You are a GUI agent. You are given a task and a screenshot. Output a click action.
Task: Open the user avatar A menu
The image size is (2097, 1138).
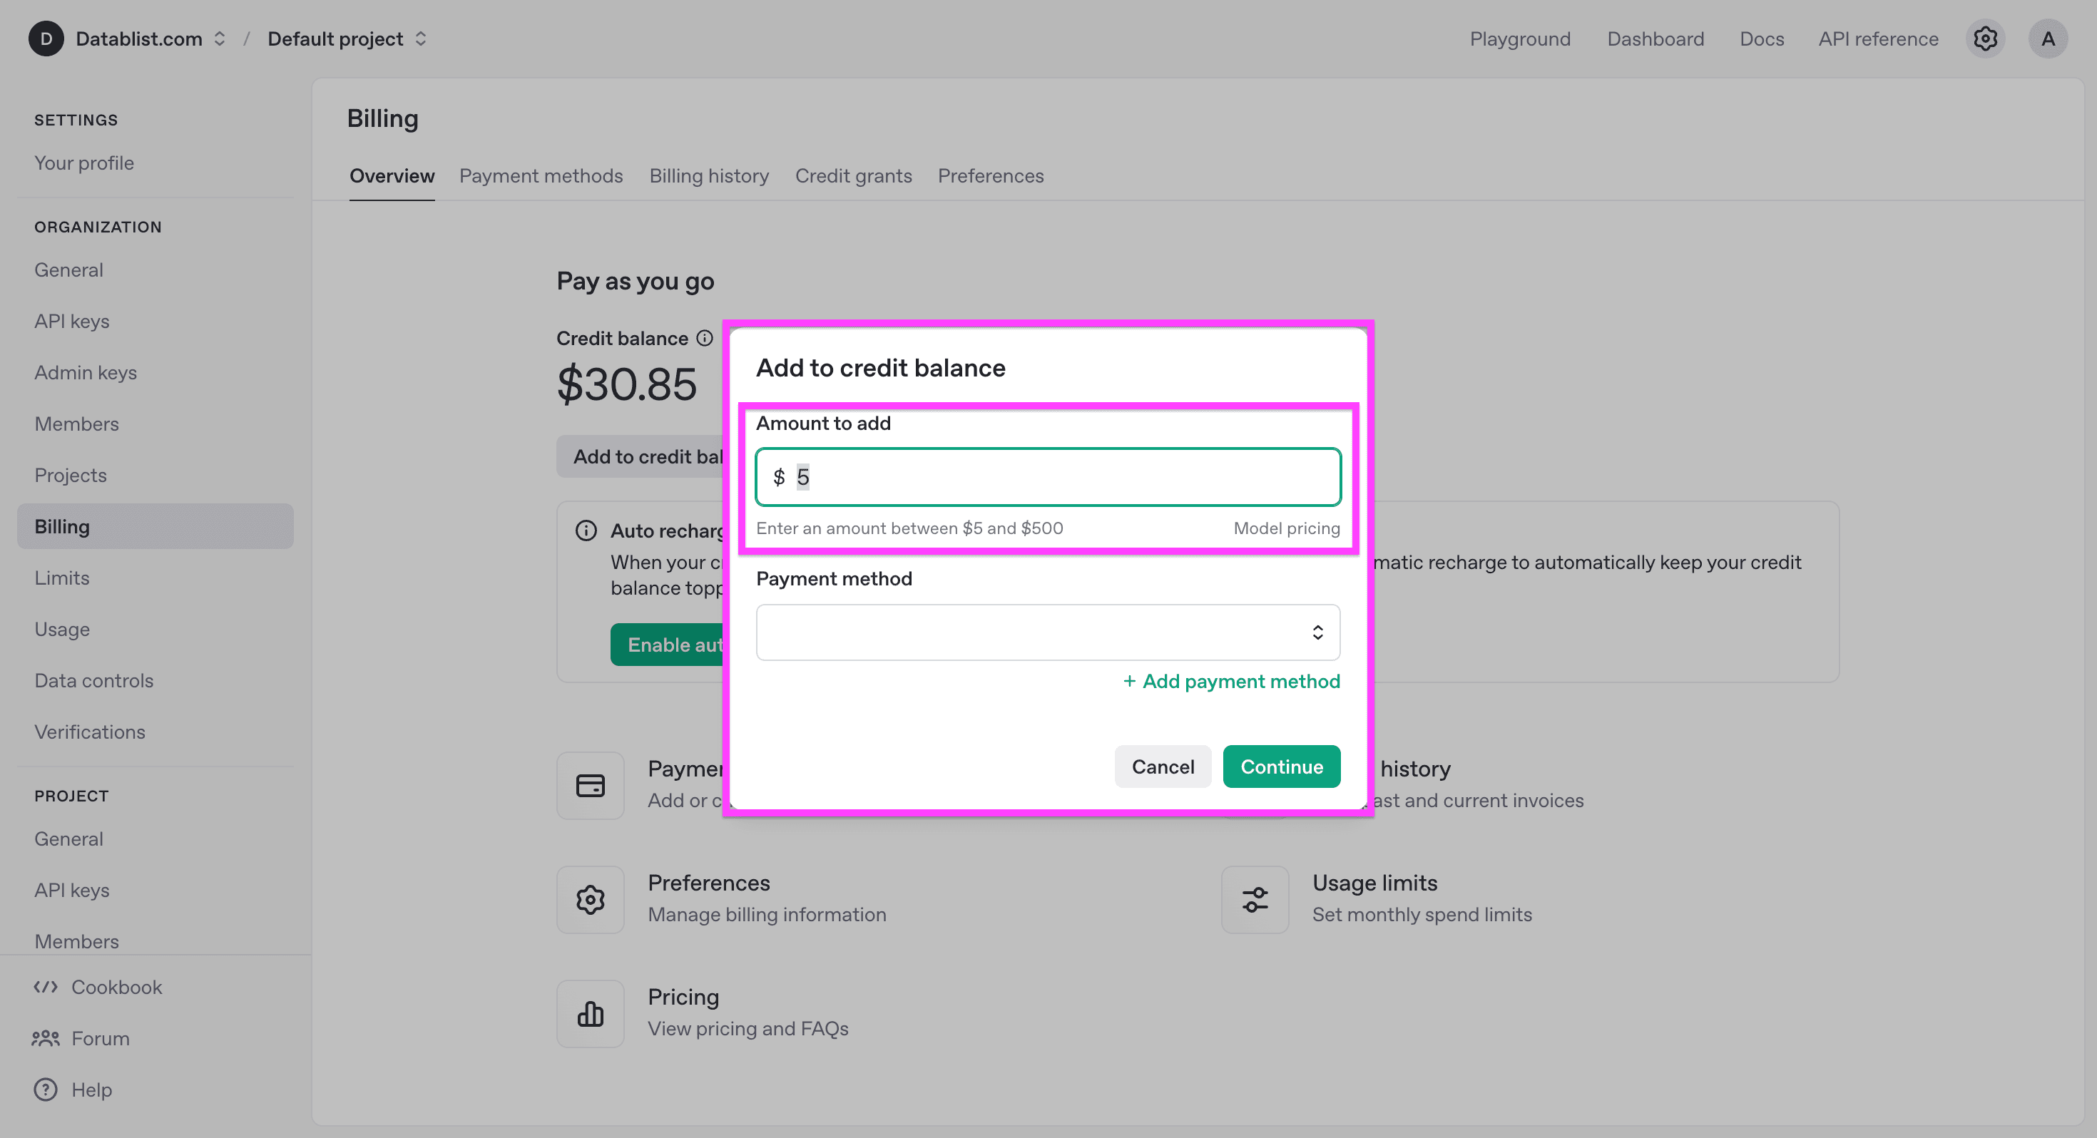pos(2047,39)
